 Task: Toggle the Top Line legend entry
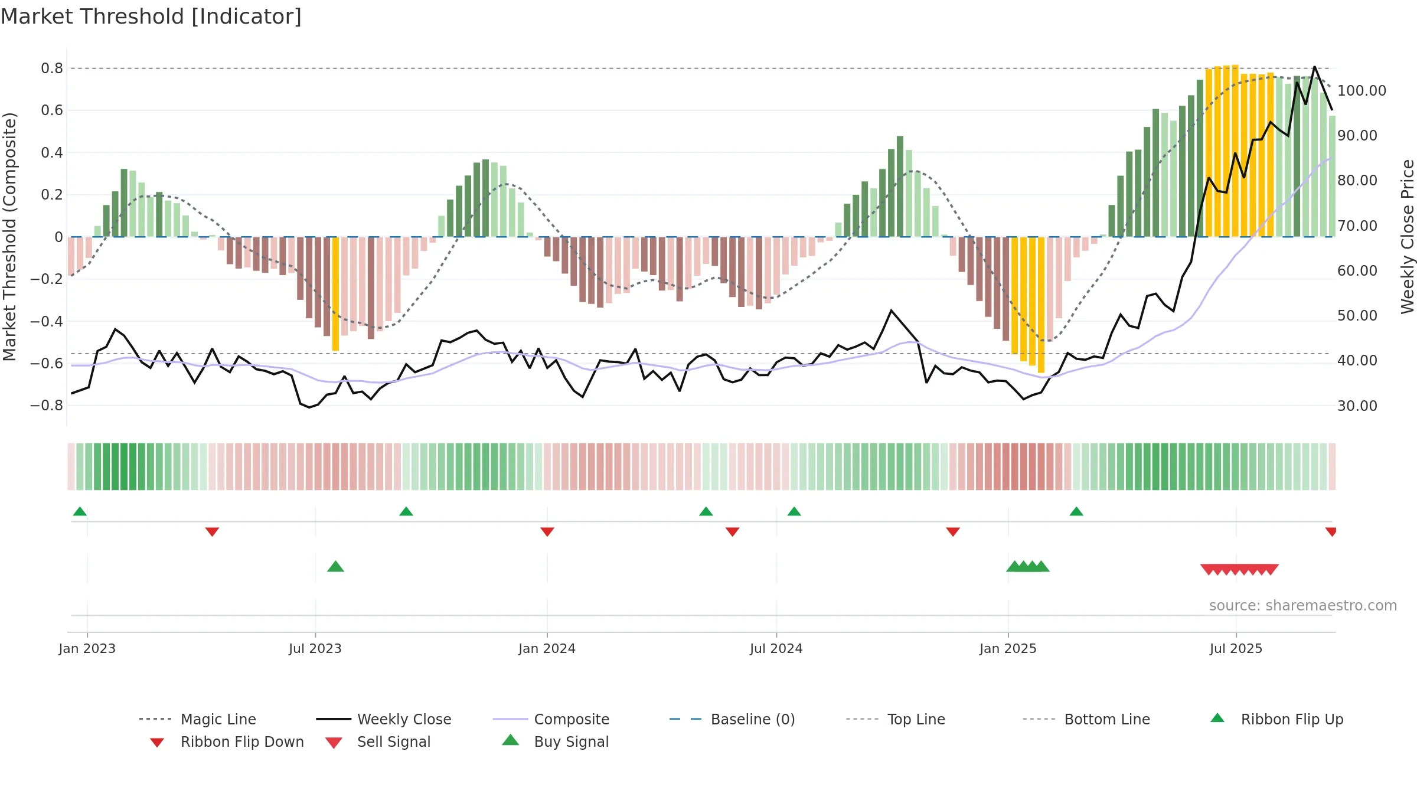[895, 719]
